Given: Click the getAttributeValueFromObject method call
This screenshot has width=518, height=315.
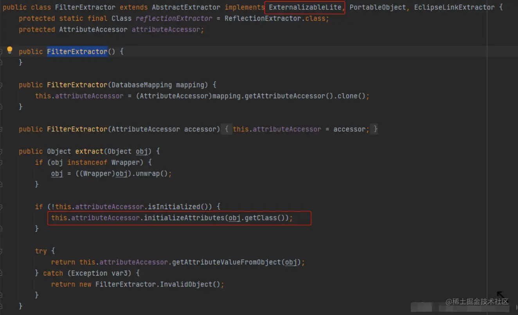Looking at the screenshot, I should point(227,262).
